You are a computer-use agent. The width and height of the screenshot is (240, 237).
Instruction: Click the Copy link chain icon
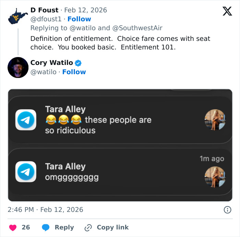(88, 227)
